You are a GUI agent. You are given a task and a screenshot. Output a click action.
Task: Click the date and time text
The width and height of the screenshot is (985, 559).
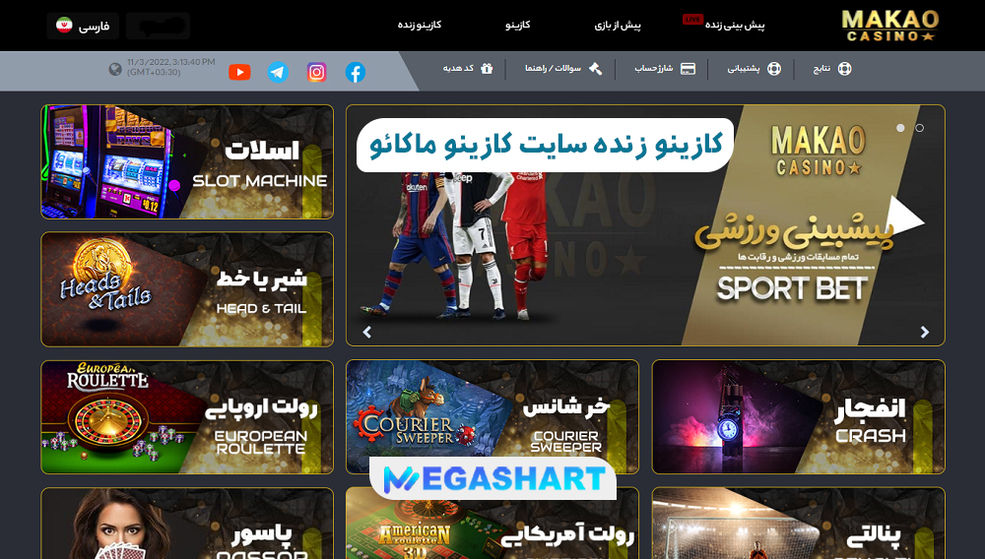170,67
